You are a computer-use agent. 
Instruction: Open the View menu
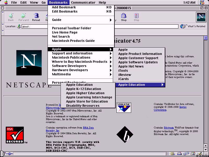(34, 2)
